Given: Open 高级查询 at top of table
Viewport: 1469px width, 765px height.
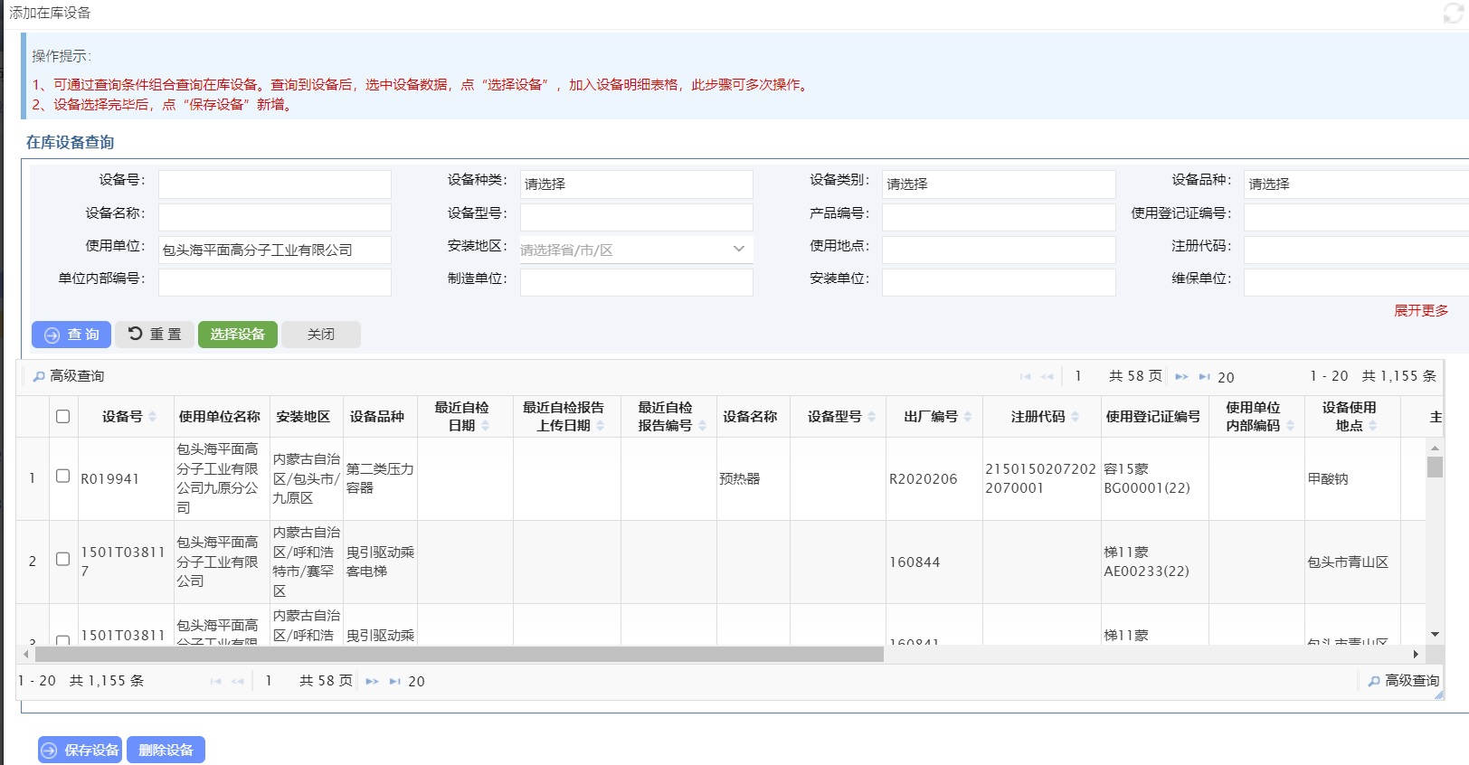Looking at the screenshot, I should coord(69,376).
